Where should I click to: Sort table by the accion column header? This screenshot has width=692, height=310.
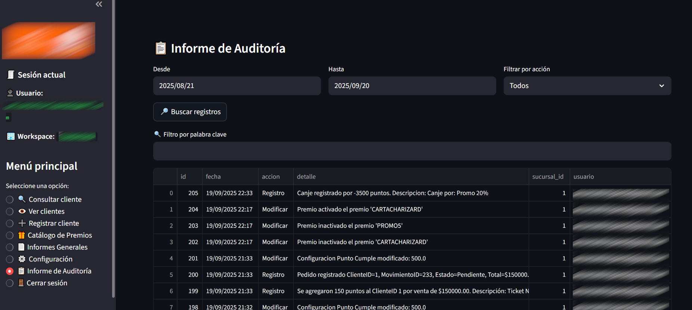271,176
